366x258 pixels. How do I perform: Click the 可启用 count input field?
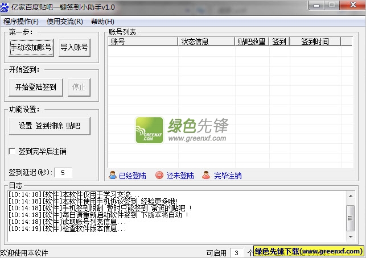tap(237, 253)
